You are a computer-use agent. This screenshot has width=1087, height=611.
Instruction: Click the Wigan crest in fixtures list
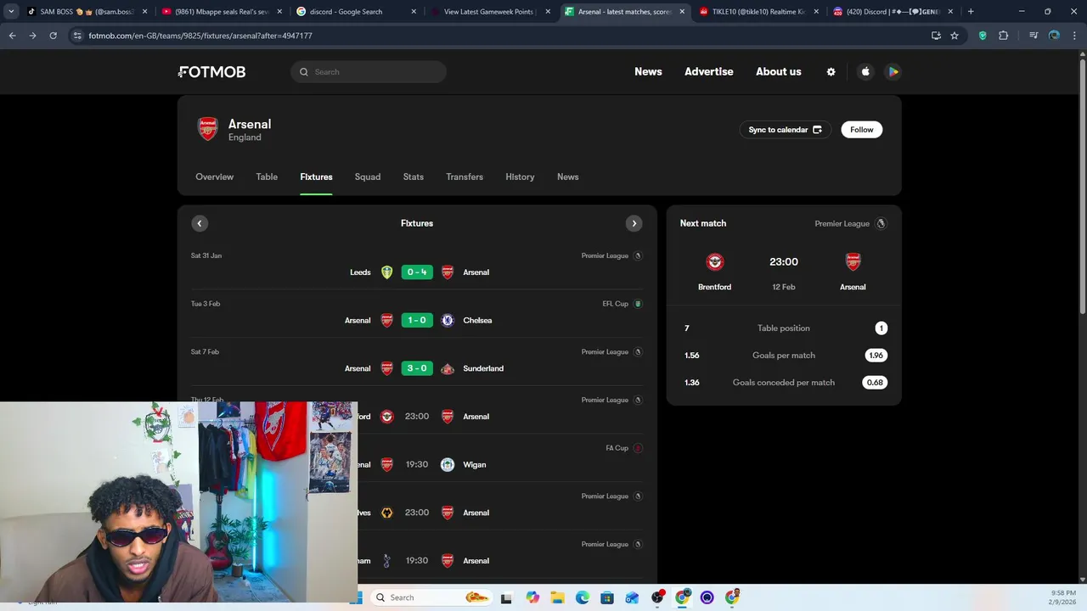click(448, 465)
